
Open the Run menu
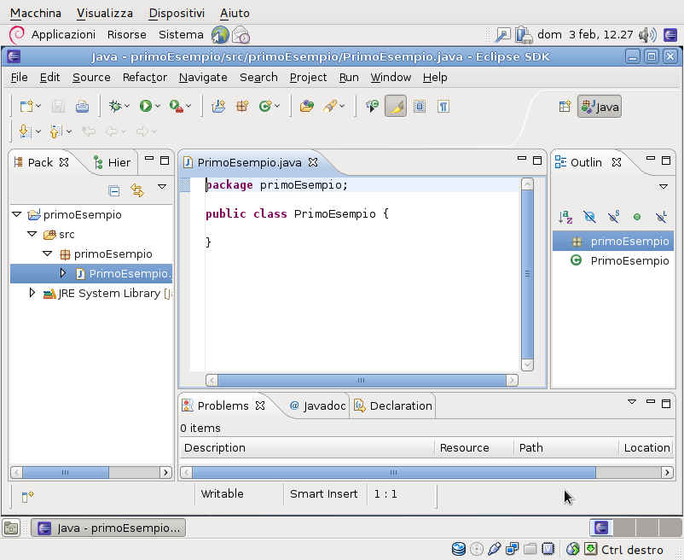tap(349, 78)
